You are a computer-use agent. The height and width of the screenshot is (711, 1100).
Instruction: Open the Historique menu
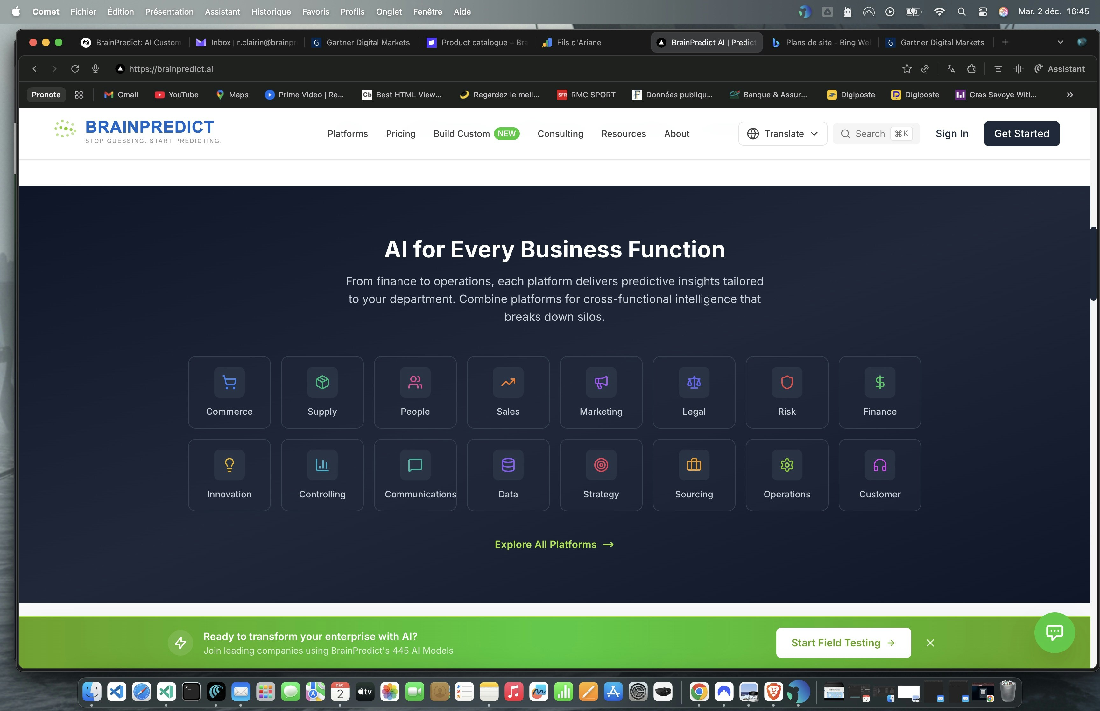click(271, 11)
